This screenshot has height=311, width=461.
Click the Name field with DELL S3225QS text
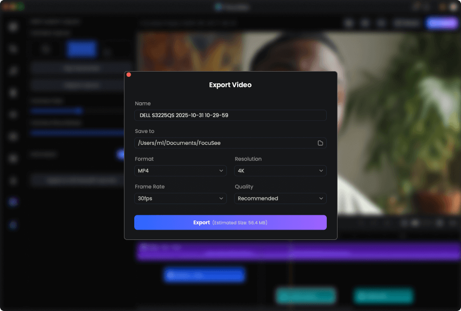[x=230, y=115]
